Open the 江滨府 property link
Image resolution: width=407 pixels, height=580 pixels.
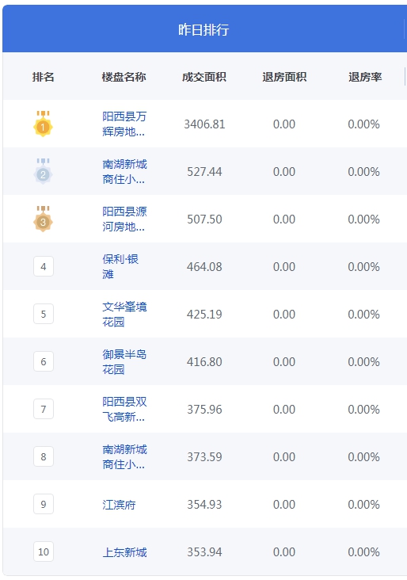119,505
